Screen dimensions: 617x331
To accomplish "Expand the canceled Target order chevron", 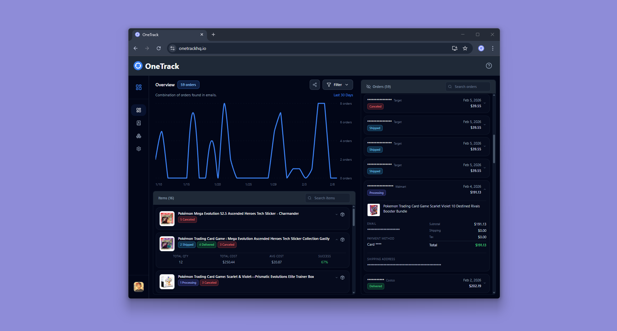I will pyautogui.click(x=485, y=103).
